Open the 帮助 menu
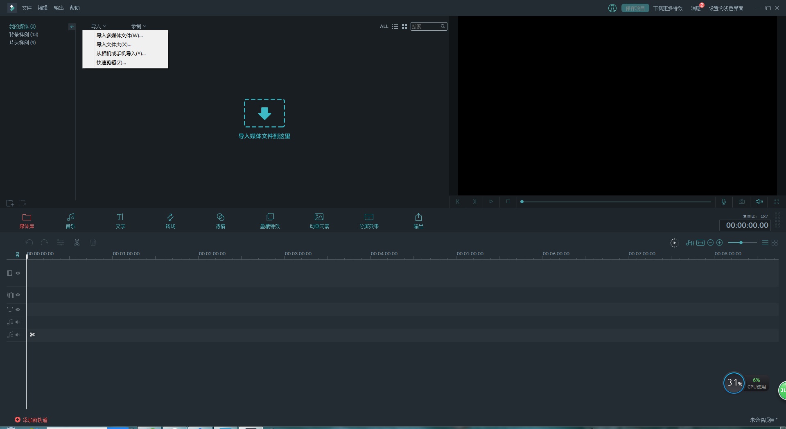786x429 pixels. (x=75, y=8)
